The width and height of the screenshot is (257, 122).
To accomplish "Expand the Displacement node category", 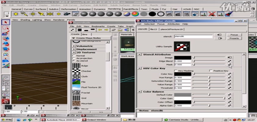I will [74, 49].
